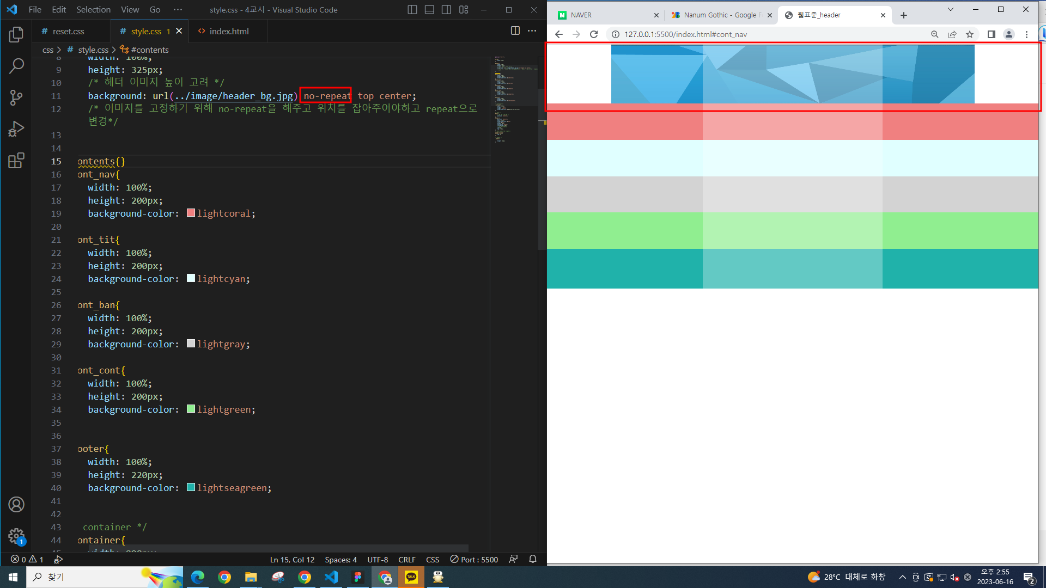Open the Search view in sidebar
This screenshot has width=1046, height=588.
click(16, 66)
